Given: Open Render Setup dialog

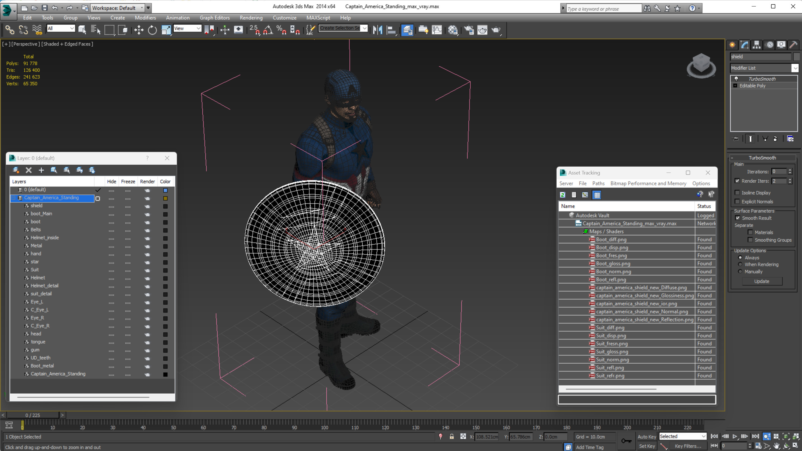Looking at the screenshot, I should [469, 30].
